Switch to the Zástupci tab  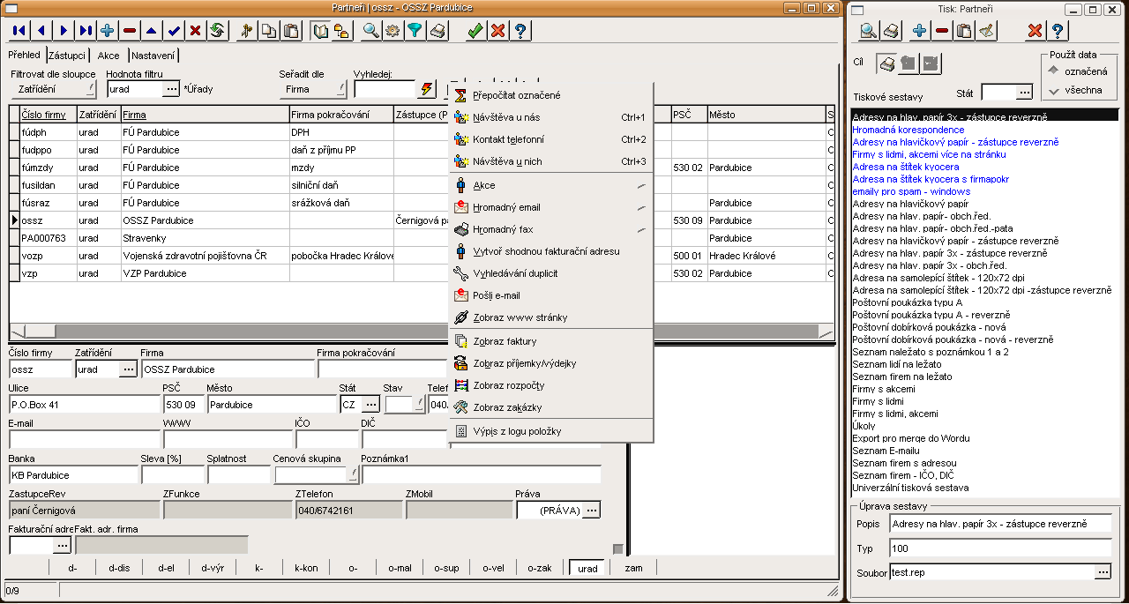click(x=66, y=55)
